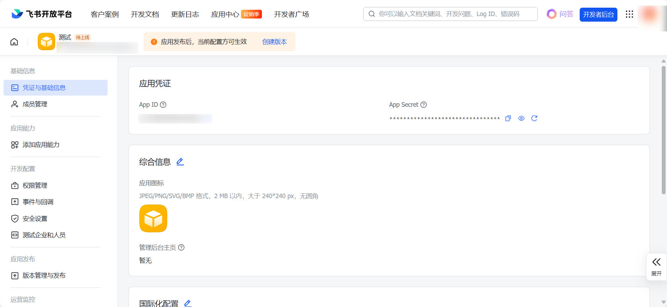Edit 国际化配置 with the pencil icon

pyautogui.click(x=188, y=303)
